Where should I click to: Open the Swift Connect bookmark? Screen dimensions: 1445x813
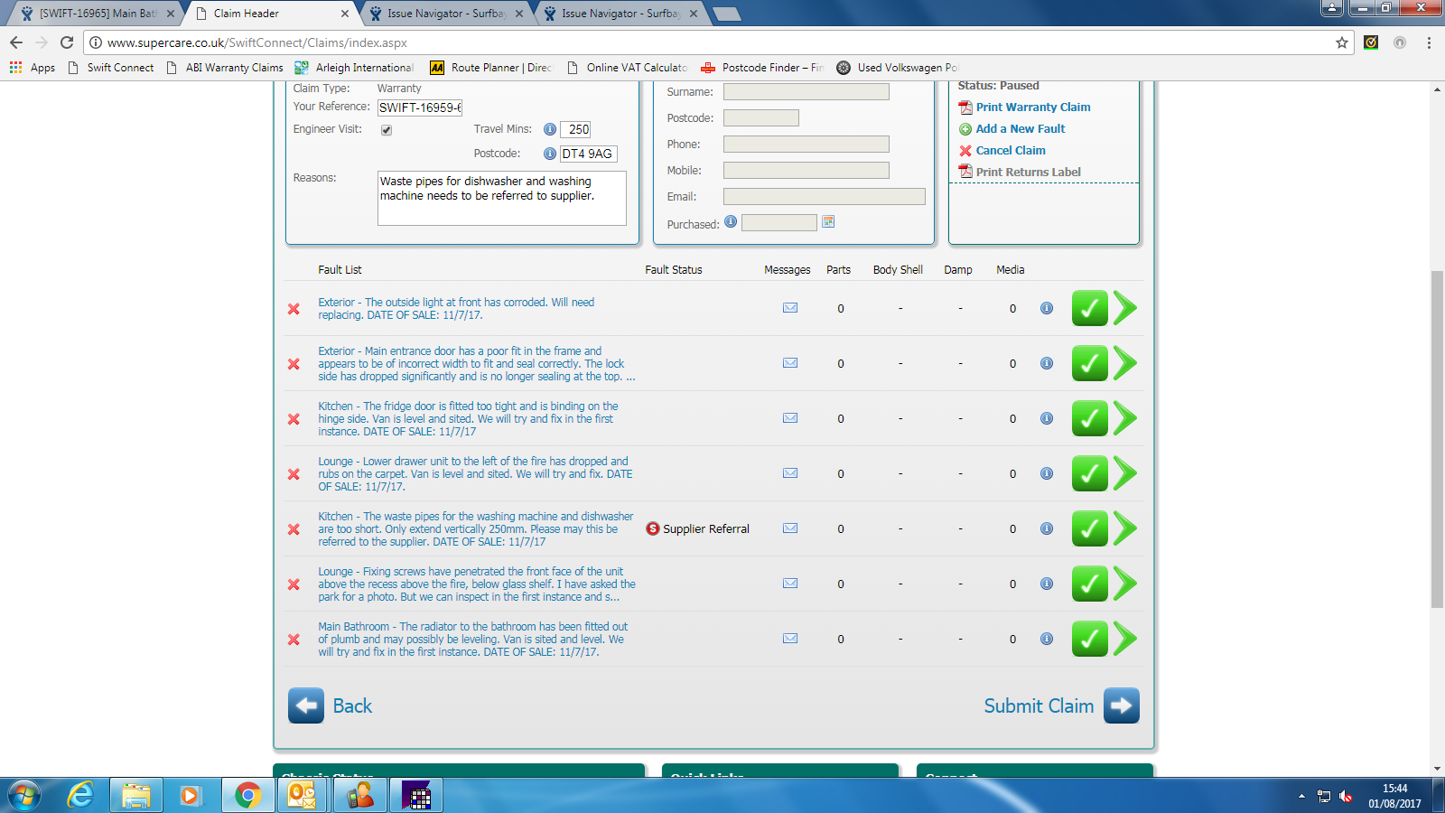click(x=111, y=68)
